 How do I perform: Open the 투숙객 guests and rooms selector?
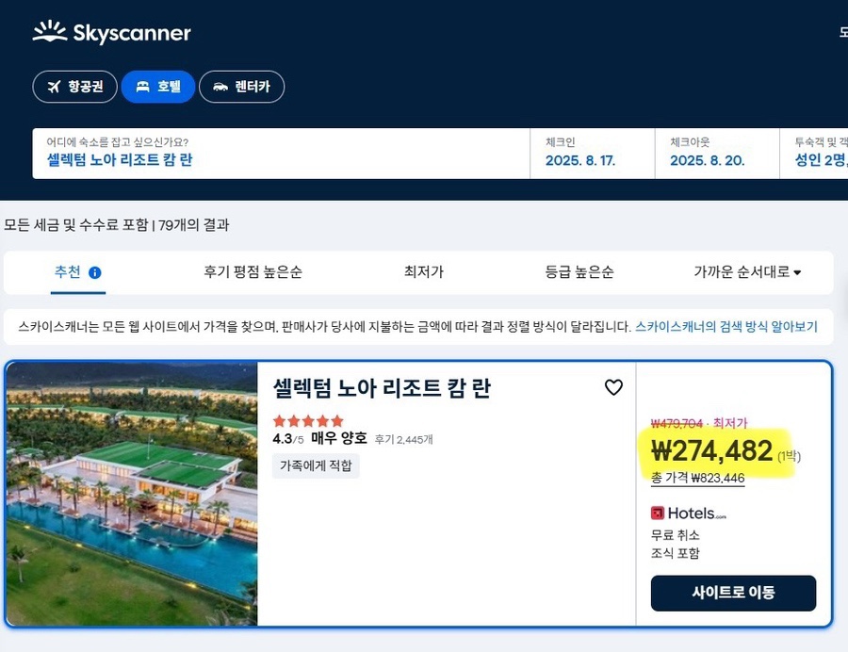814,154
